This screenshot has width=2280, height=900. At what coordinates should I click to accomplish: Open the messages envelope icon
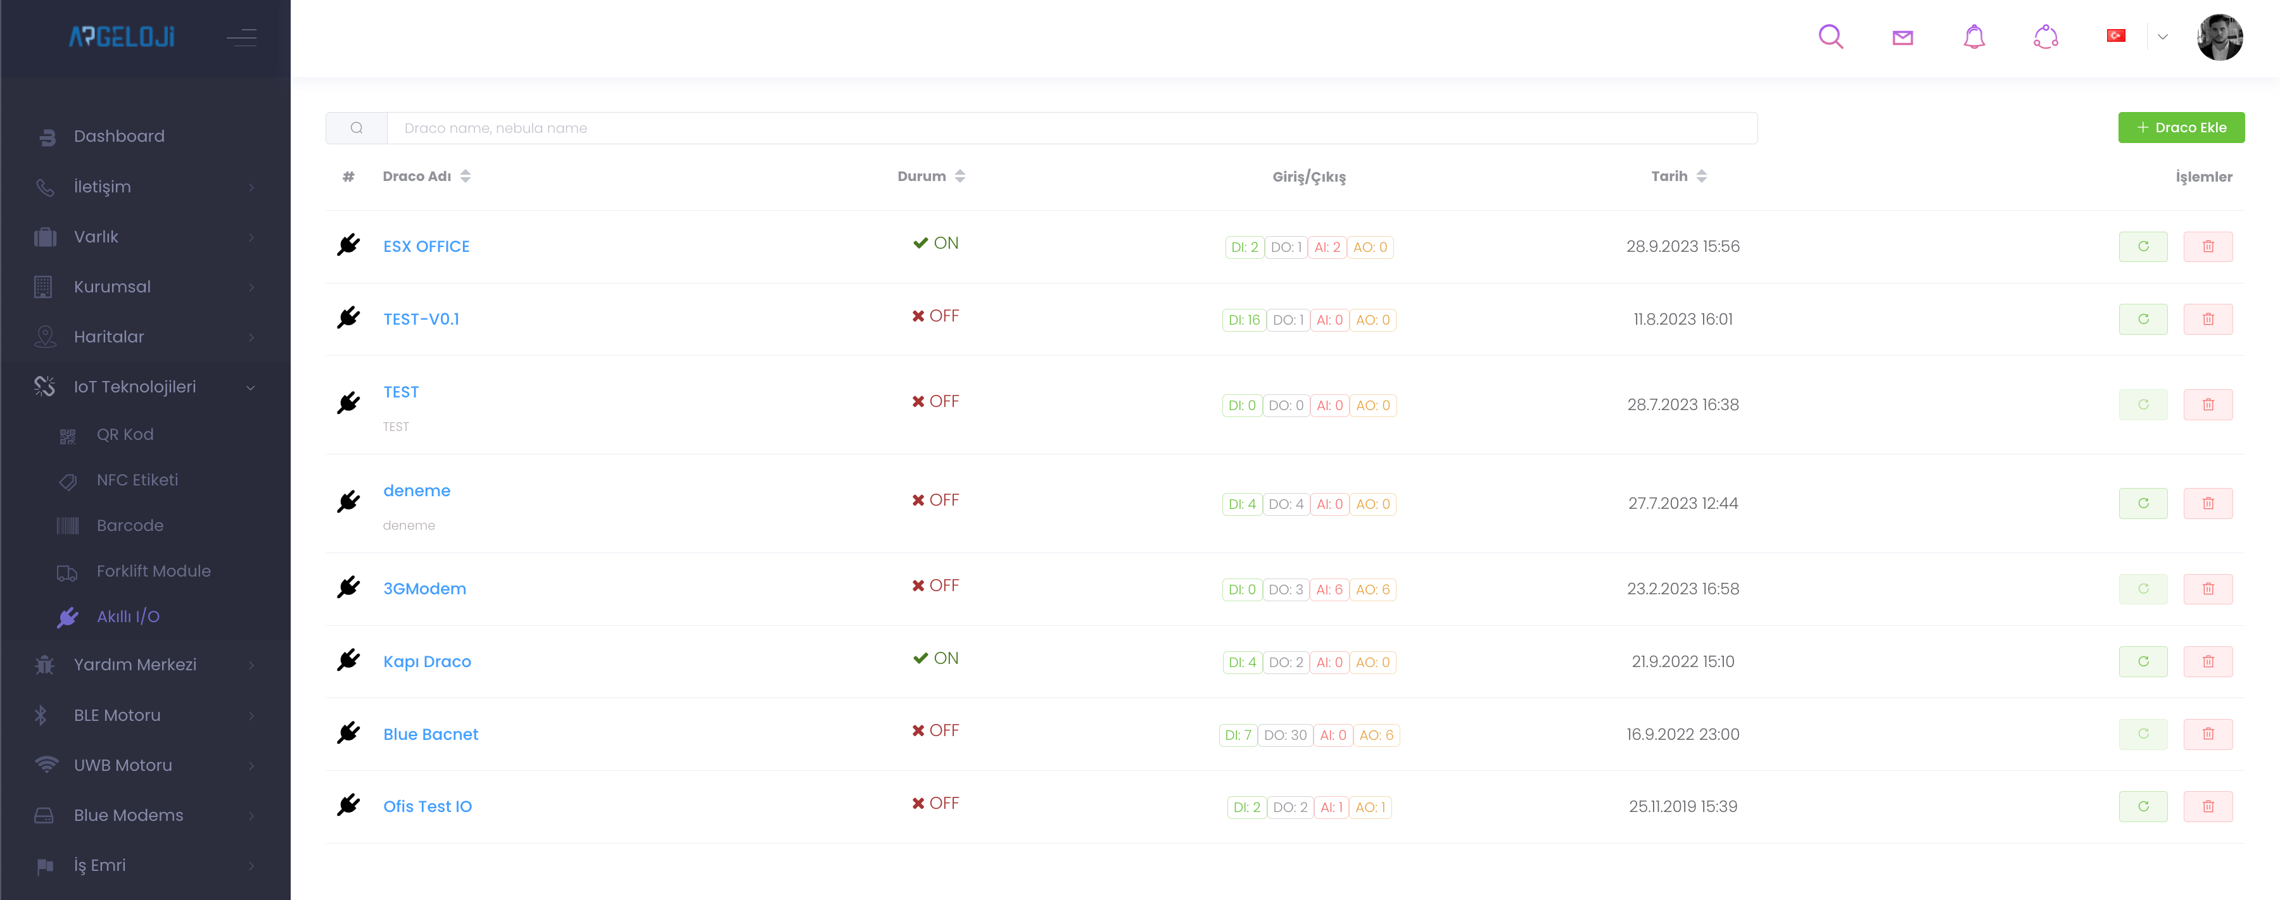pyautogui.click(x=1902, y=37)
